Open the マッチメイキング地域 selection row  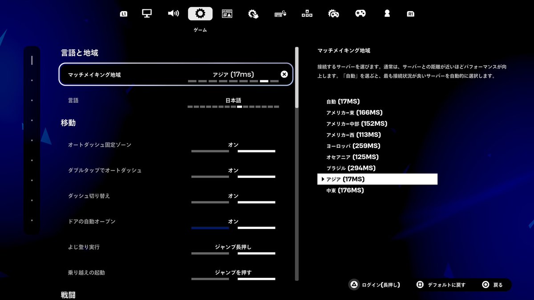[176, 74]
